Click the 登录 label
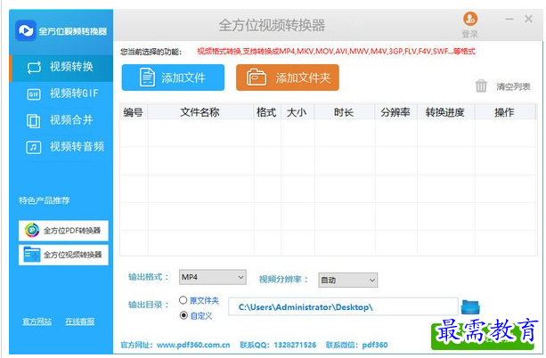The image size is (546, 358). point(469,34)
